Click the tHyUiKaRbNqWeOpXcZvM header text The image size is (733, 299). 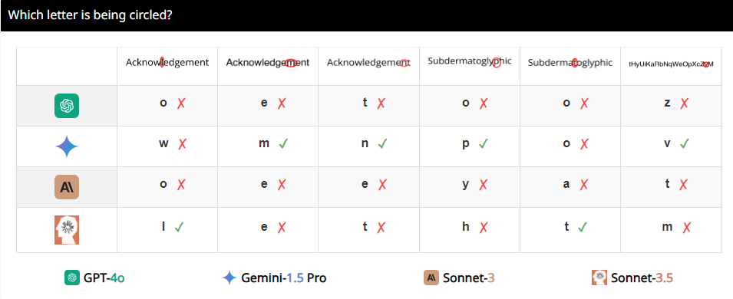[671, 64]
